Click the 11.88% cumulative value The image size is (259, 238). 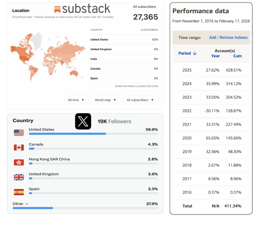(x=234, y=165)
